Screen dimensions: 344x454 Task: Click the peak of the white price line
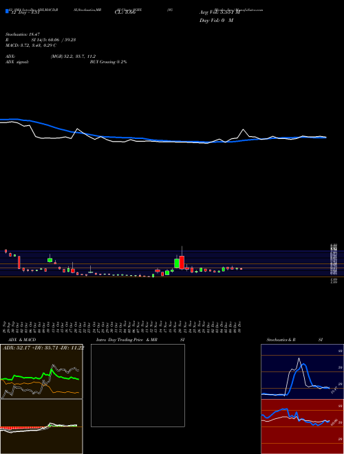click(244, 129)
